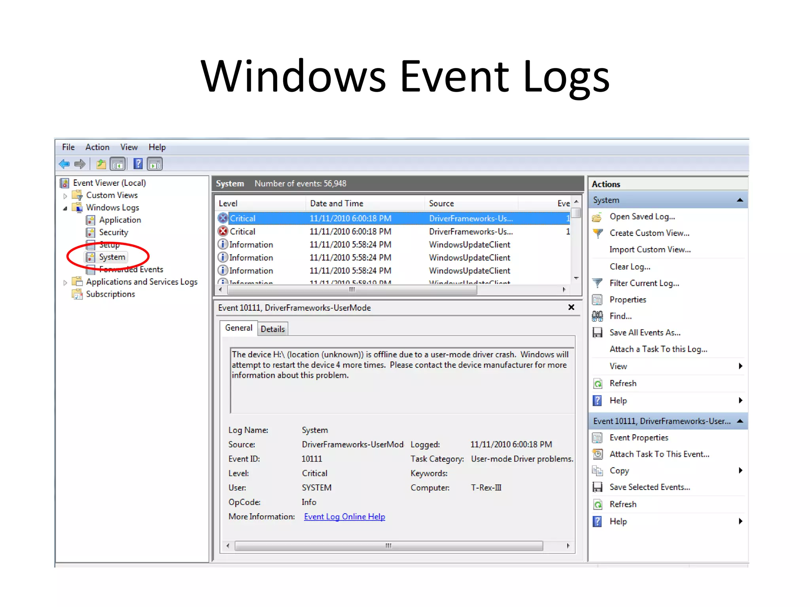Click the Copy icon in Actions pane
This screenshot has width=810, height=607.
(597, 471)
